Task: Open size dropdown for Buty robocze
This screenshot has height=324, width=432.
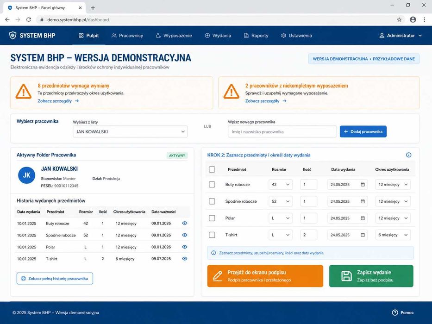Action: point(281,184)
